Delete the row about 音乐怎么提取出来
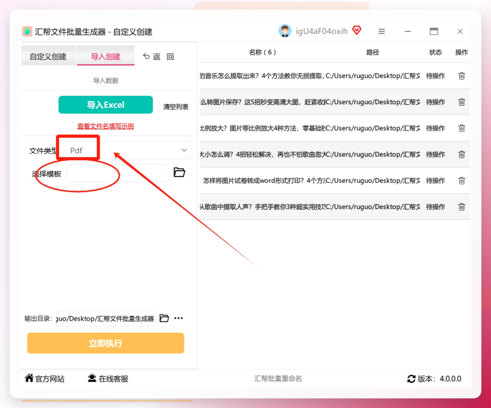This screenshot has width=491, height=408. [x=462, y=76]
